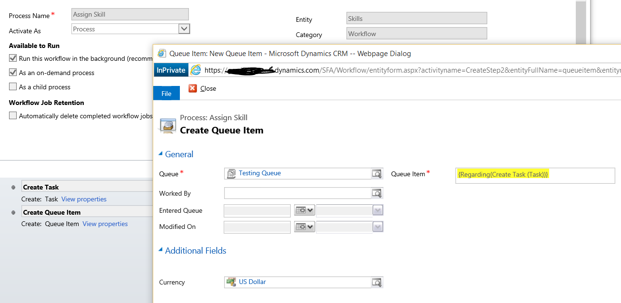Enable As a child process
The width and height of the screenshot is (621, 303).
point(12,86)
